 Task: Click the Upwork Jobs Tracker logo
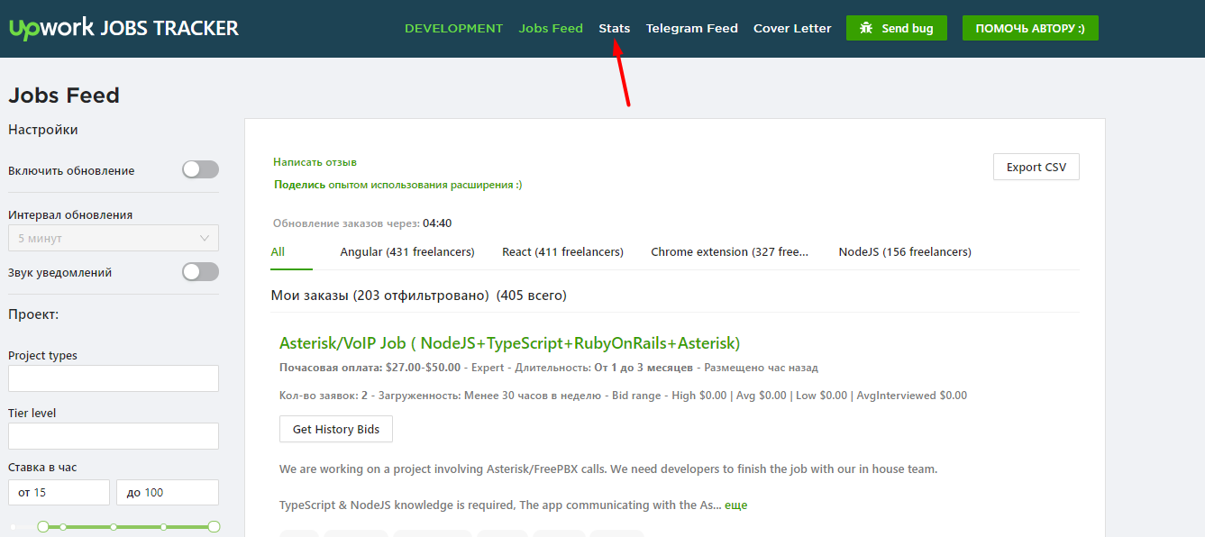click(x=123, y=28)
